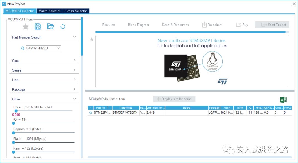Viewport: 298px width, 163px height.
Task: Click the Price slider handle
Action: (16, 111)
